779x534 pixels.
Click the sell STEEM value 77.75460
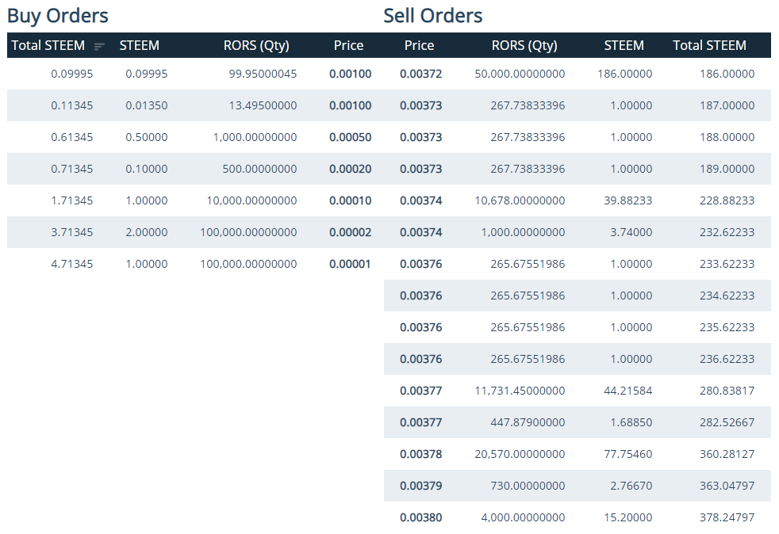point(628,454)
